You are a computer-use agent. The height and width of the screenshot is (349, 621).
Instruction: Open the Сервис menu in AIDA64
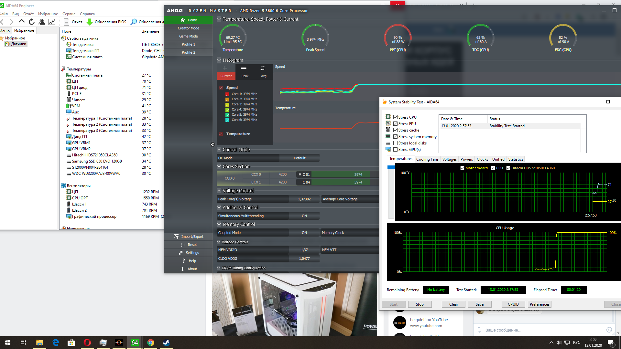point(69,14)
